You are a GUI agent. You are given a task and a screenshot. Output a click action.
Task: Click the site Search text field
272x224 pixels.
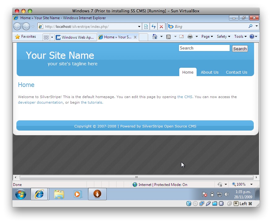pos(204,48)
